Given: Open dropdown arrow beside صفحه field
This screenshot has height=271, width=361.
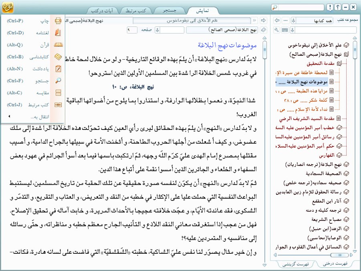Looking at the screenshot, I should (157, 30).
